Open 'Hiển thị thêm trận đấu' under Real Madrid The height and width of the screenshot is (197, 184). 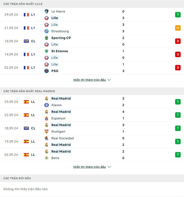pos(89,167)
